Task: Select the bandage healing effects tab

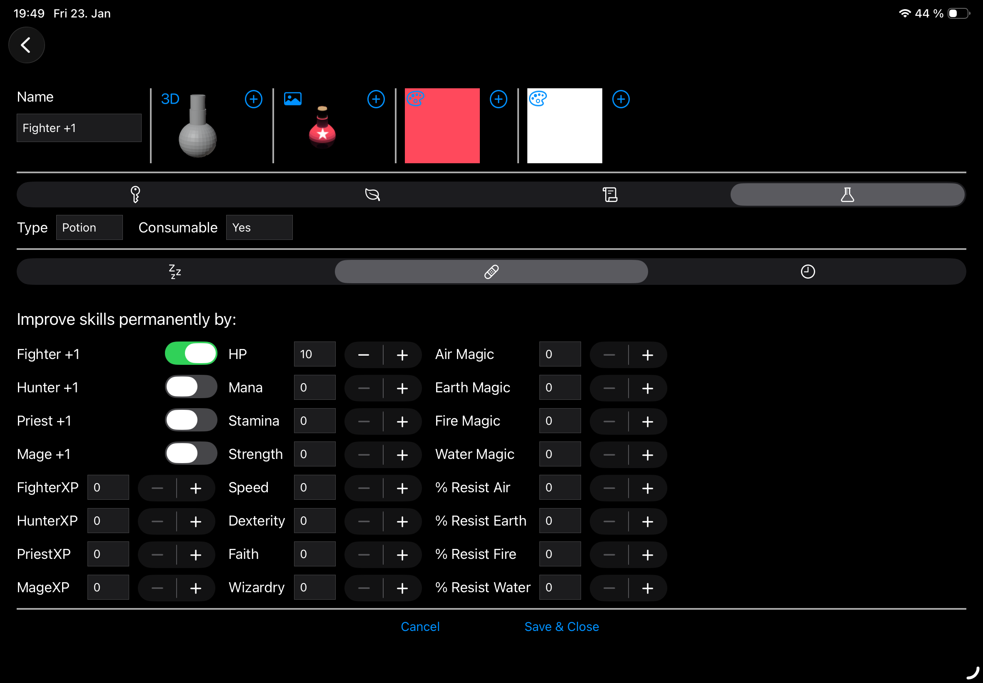Action: click(x=491, y=272)
